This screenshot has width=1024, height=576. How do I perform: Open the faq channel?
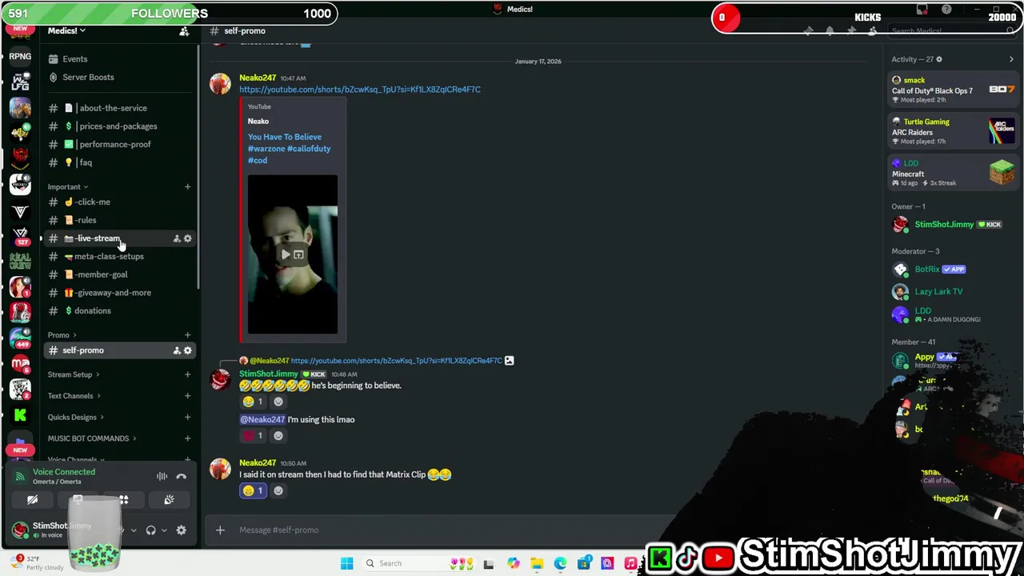(120, 162)
